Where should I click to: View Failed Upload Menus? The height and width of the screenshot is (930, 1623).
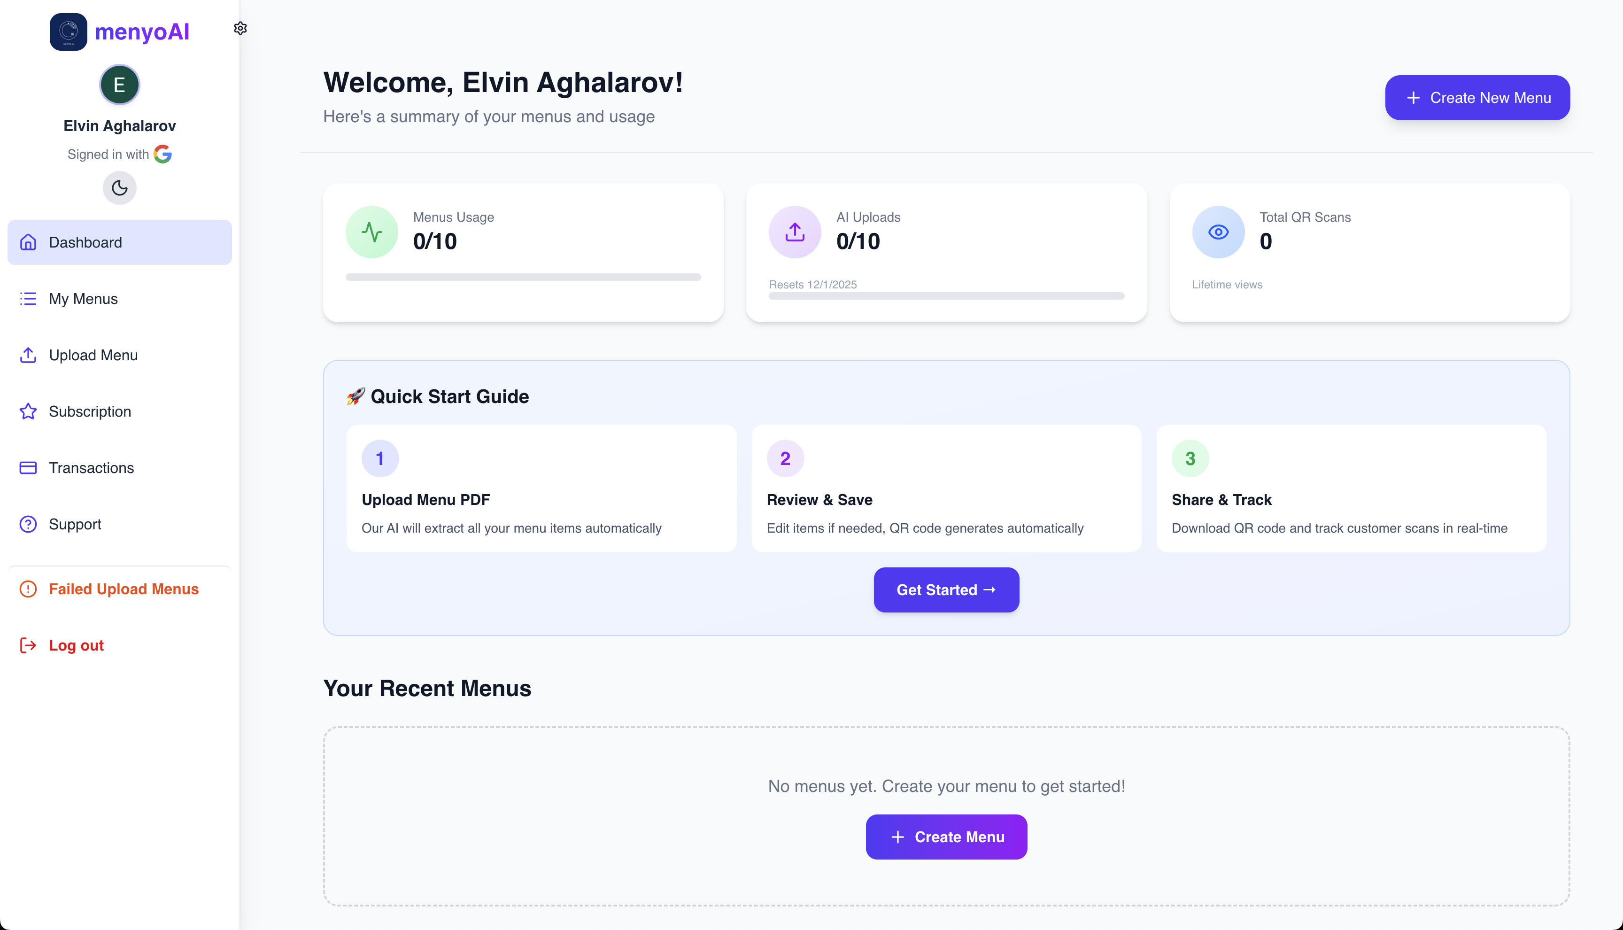pos(123,589)
